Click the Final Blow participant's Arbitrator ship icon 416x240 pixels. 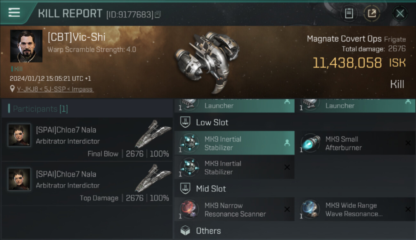click(x=153, y=133)
